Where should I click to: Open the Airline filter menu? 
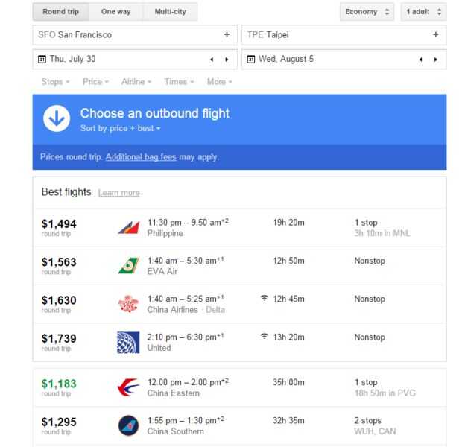136,82
